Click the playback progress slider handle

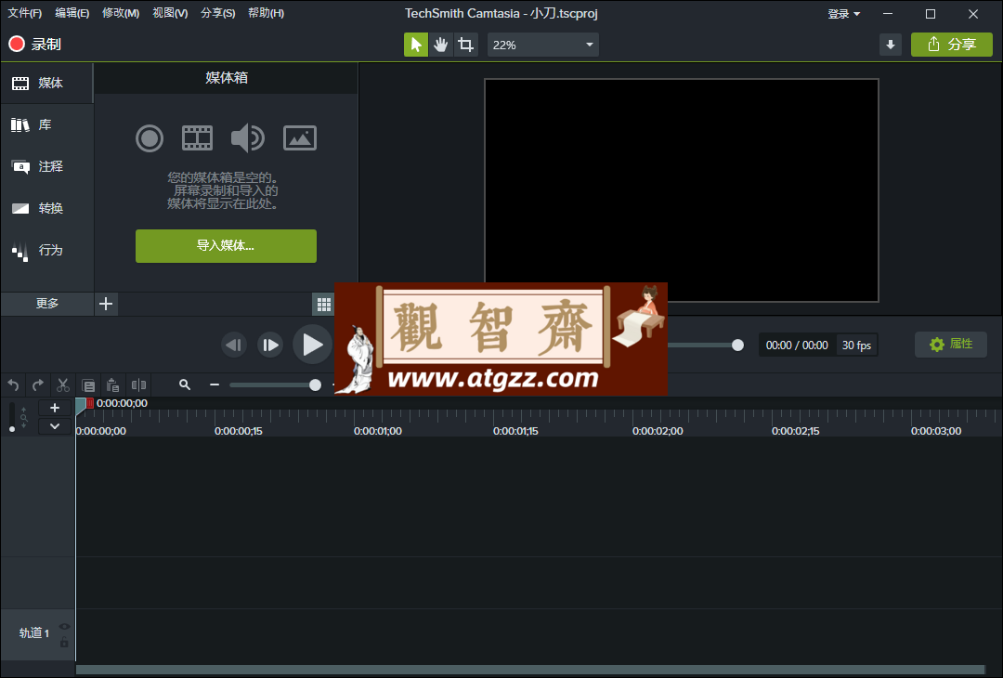pyautogui.click(x=737, y=346)
